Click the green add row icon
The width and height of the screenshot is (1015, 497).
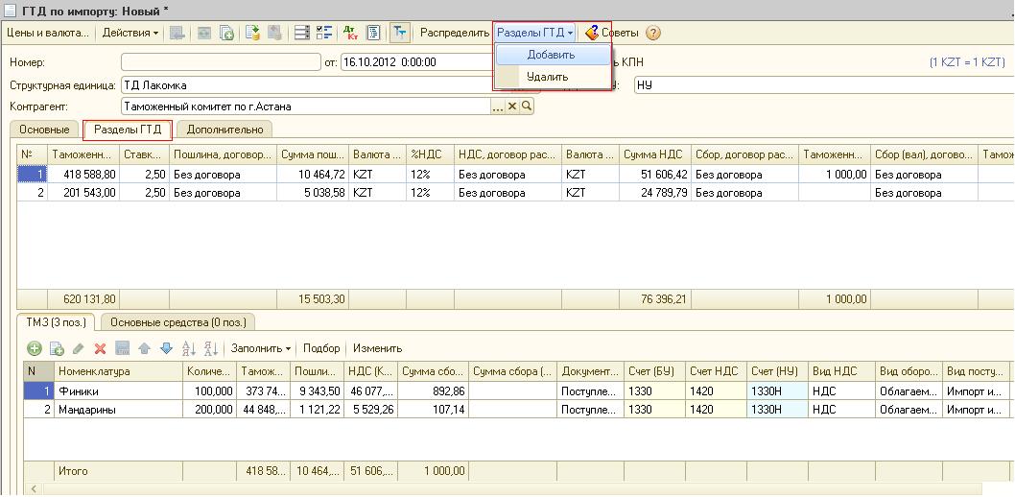(34, 348)
